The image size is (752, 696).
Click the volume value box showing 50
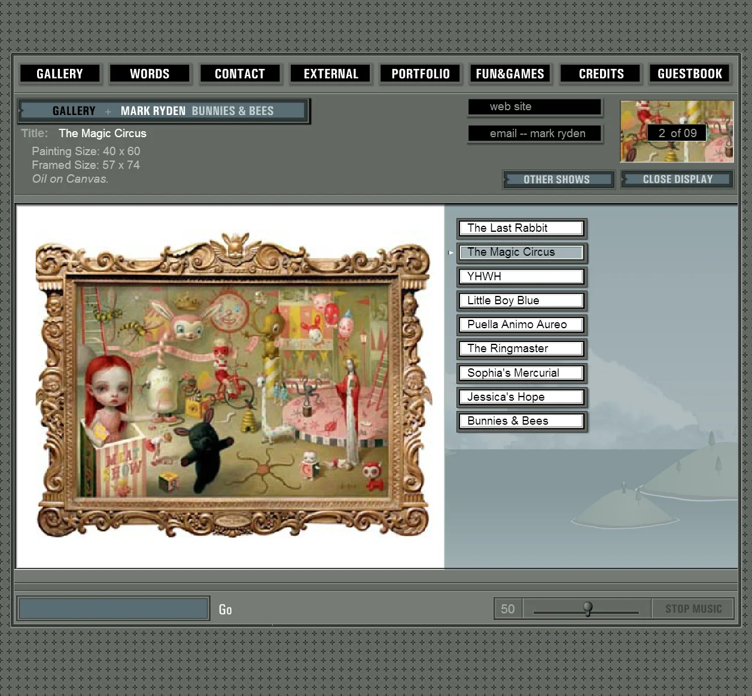tap(508, 609)
